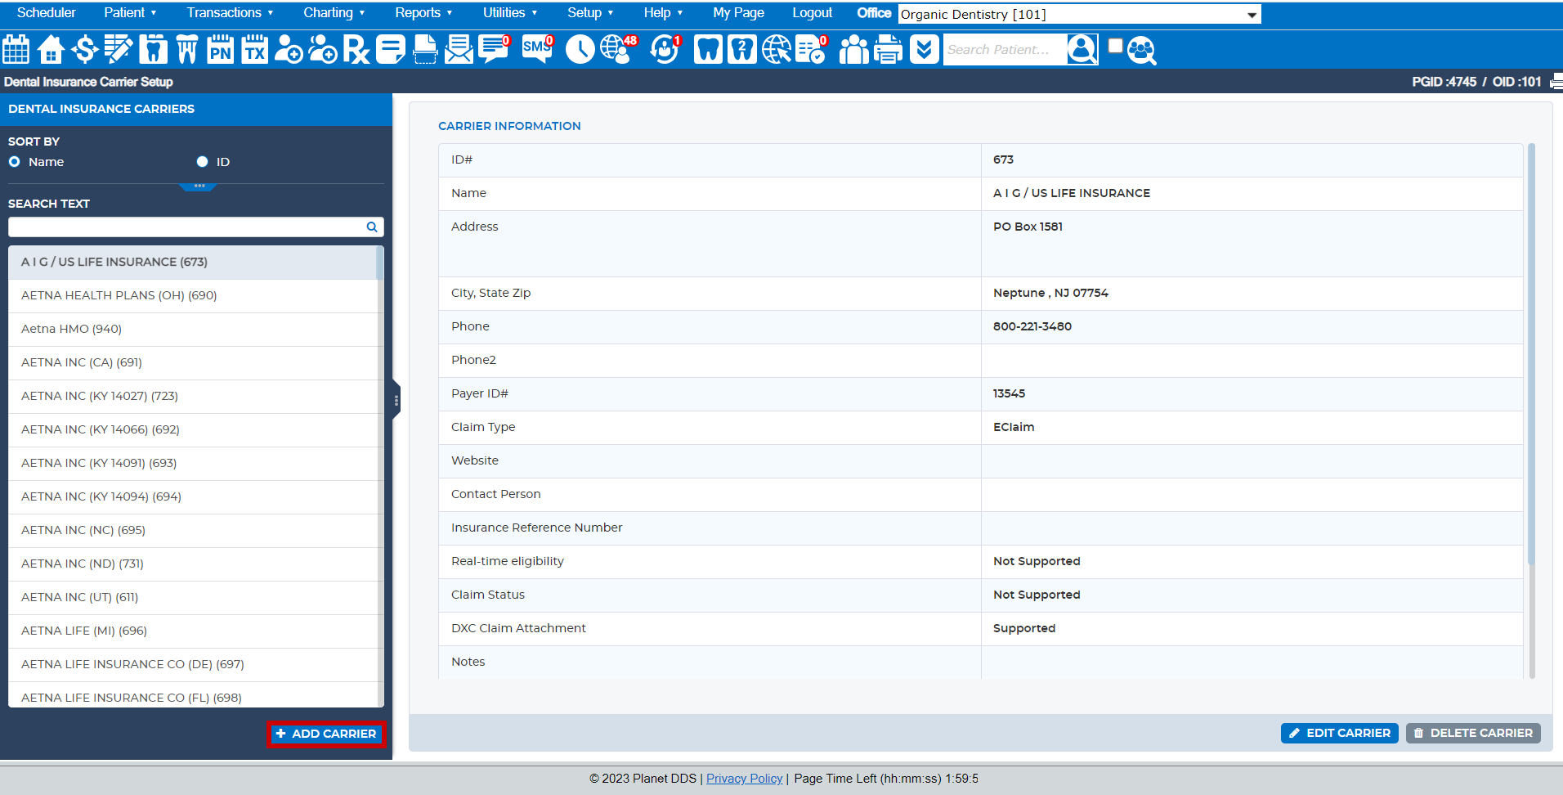The width and height of the screenshot is (1563, 795).
Task: Expand the Setup menu
Action: 590,13
